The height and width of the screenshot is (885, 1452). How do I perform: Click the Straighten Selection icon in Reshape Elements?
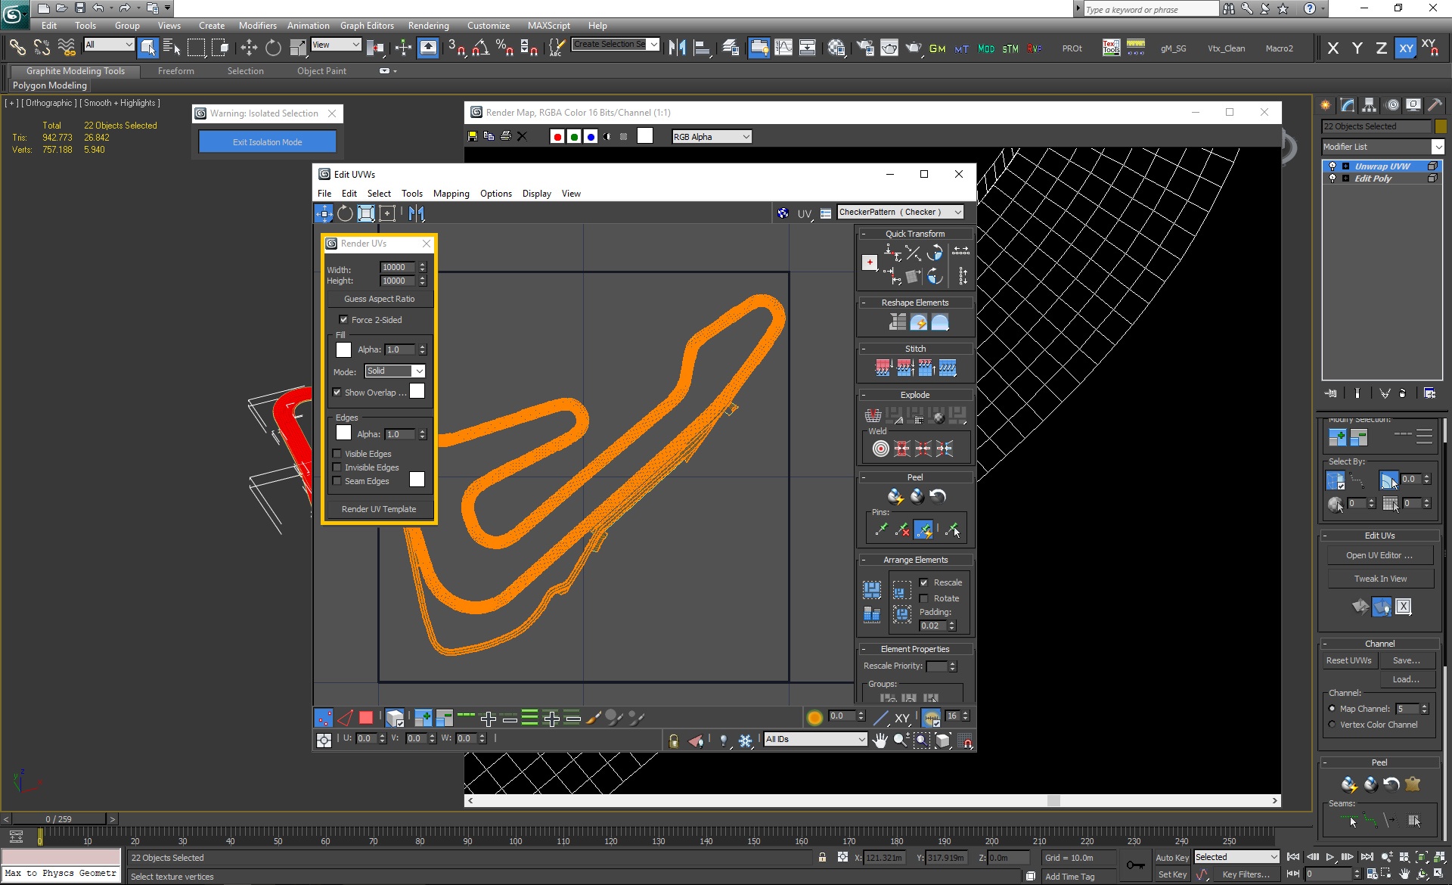[898, 322]
